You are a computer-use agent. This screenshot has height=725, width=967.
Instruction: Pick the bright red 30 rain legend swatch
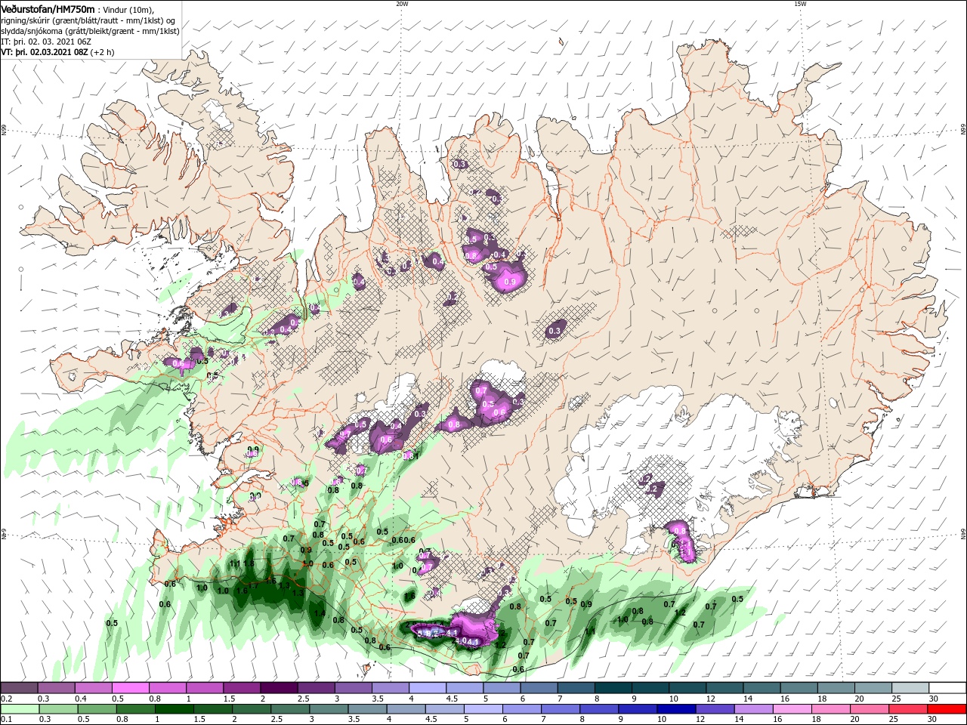947,709
